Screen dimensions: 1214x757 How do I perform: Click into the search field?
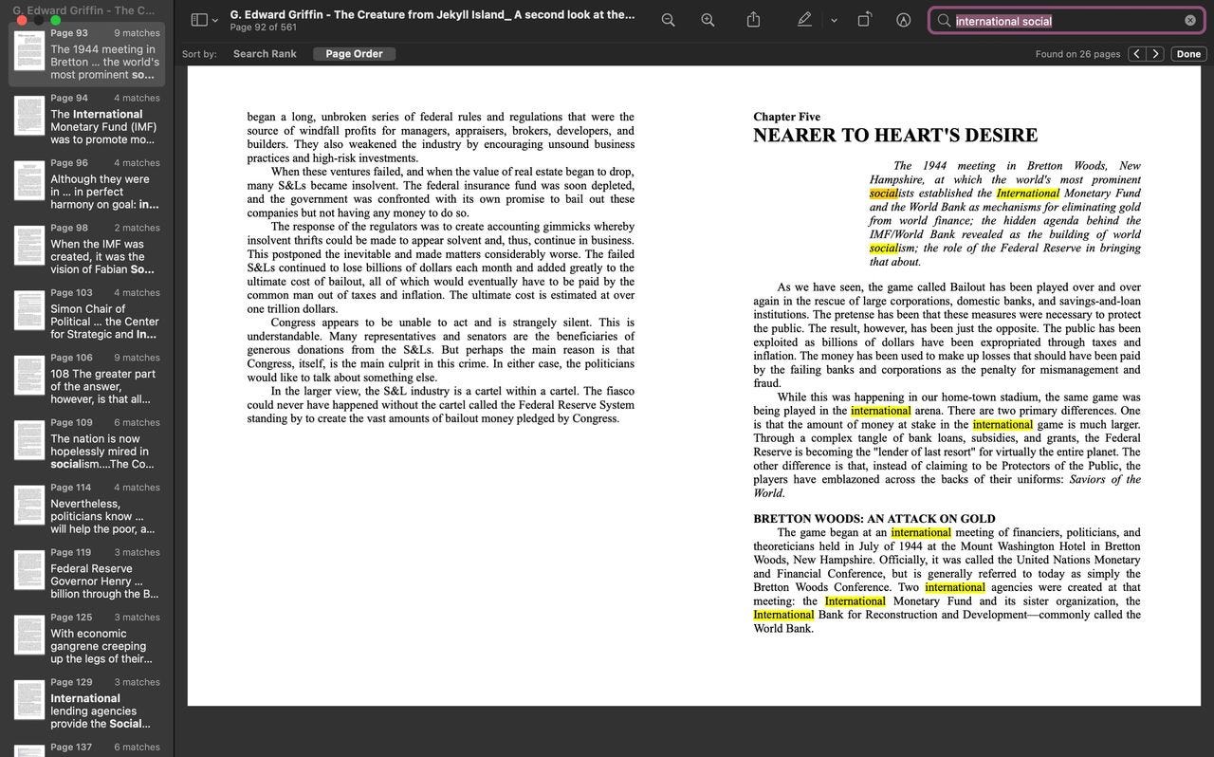[1067, 21]
